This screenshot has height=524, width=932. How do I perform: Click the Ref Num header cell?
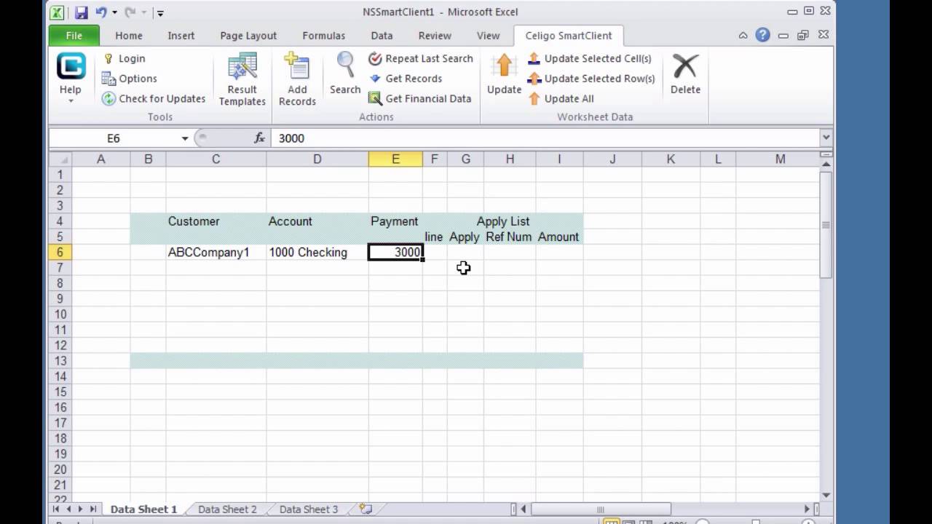[x=510, y=237]
